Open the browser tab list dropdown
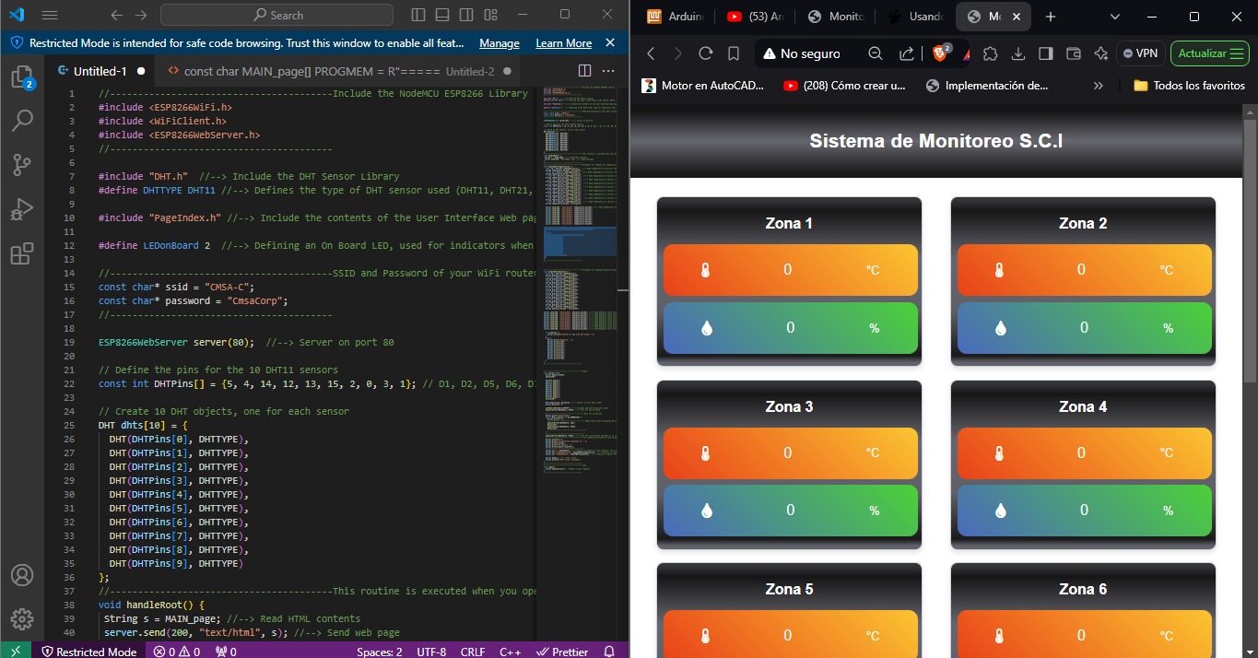 tap(1114, 17)
